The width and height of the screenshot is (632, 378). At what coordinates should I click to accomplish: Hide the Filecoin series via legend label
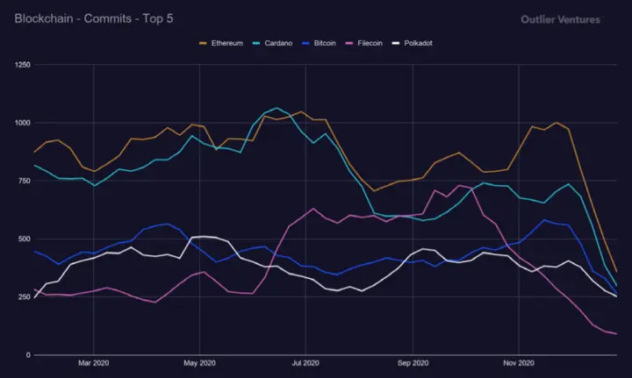[370, 43]
